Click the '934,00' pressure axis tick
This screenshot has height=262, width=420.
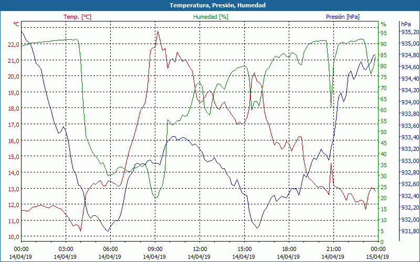tap(410, 102)
